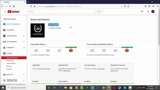Image resolution: width=160 pixels, height=90 pixels.
Task: Open Dashboard in Creator Studio
Action: [10, 30]
